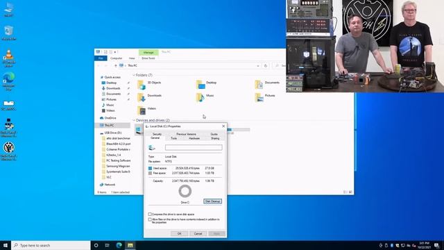The image size is (444, 250).
Task: Open Task View on the taskbar
Action: (107, 245)
